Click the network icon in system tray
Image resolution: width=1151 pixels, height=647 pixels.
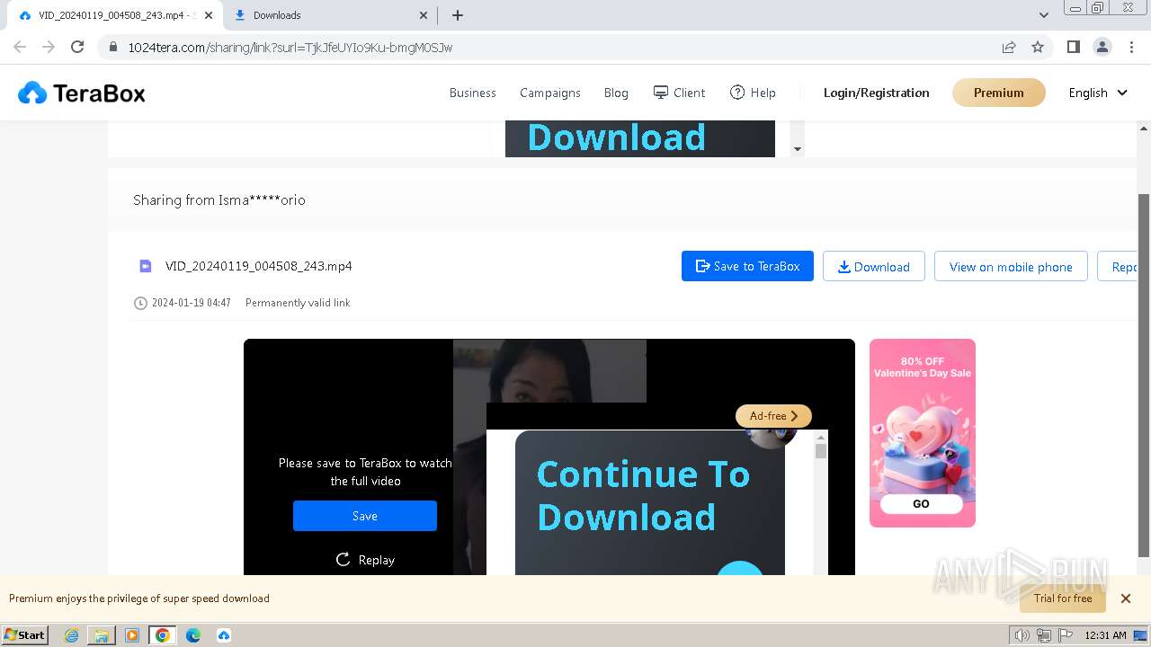click(1044, 635)
